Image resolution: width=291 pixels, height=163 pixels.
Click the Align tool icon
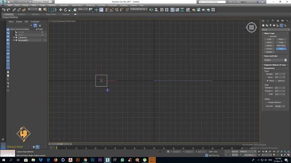pos(156,10)
